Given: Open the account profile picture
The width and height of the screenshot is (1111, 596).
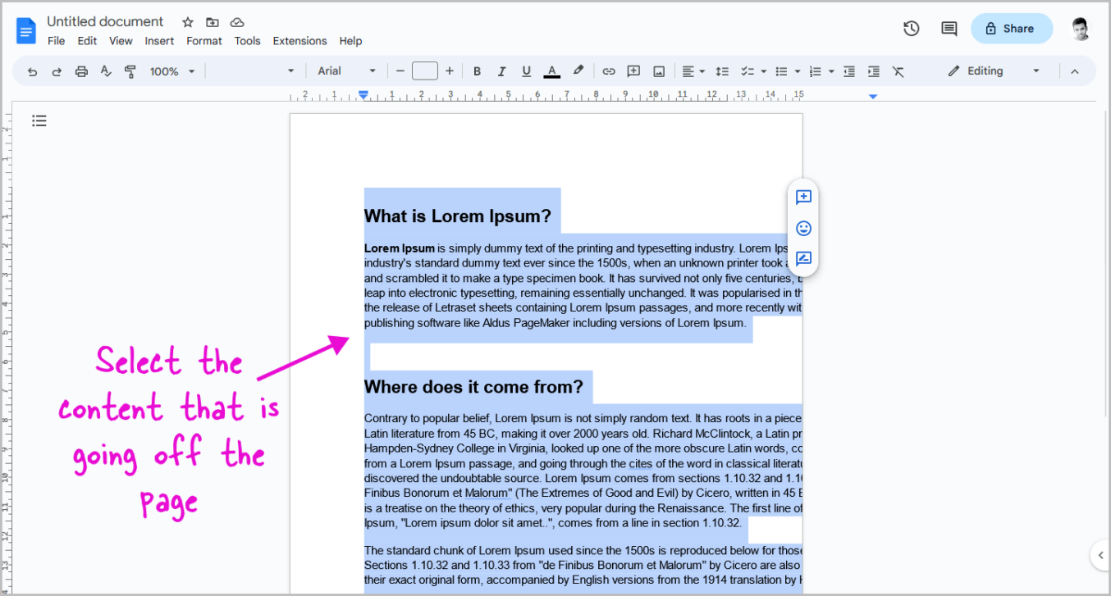Looking at the screenshot, I should point(1081,29).
